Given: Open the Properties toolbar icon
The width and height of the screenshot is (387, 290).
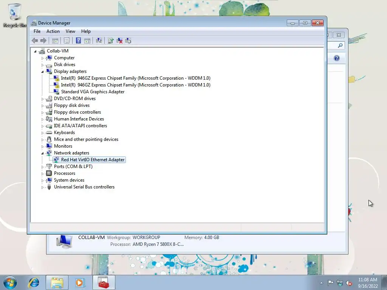Looking at the screenshot, I should click(67, 40).
